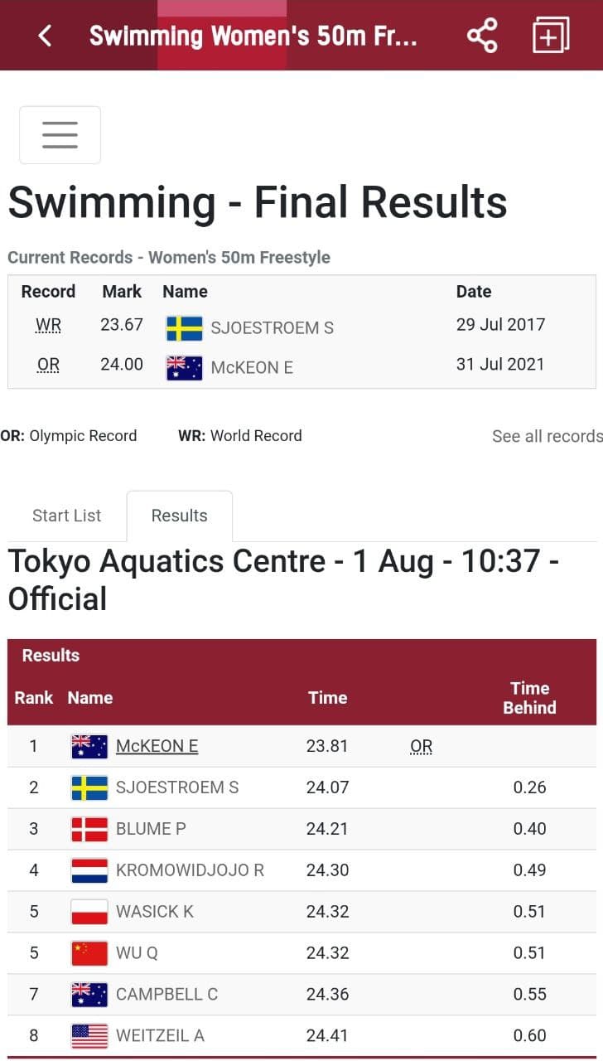
Task: Tap Denmark flag beside BLUME P
Action: click(89, 829)
